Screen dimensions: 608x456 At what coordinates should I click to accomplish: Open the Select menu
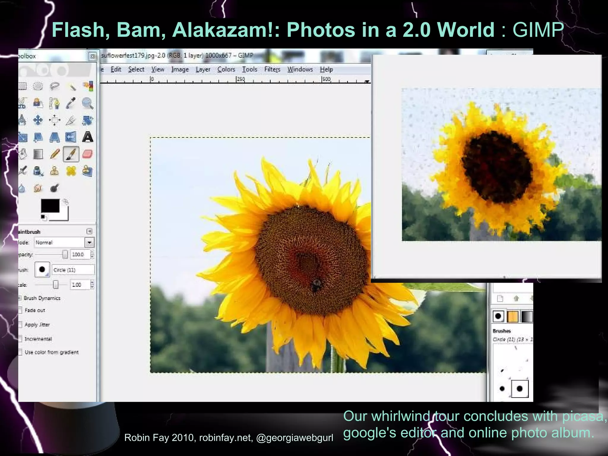(136, 69)
